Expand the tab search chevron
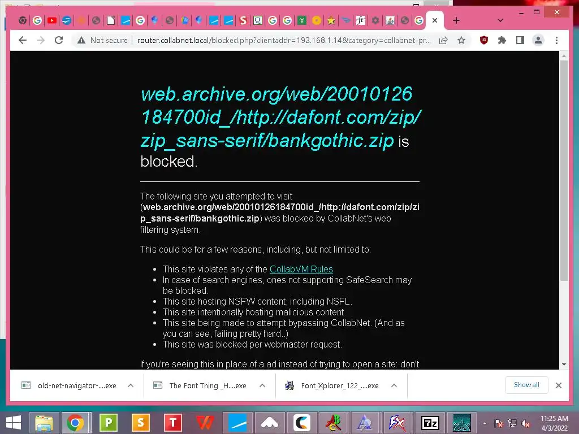 500,21
